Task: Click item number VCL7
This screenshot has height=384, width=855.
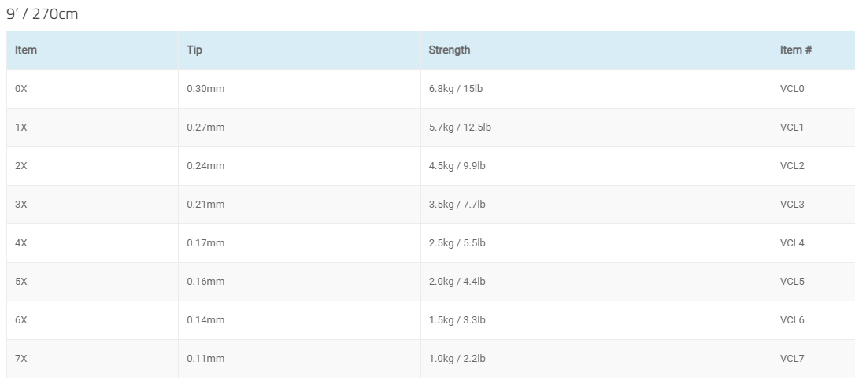Action: point(792,359)
